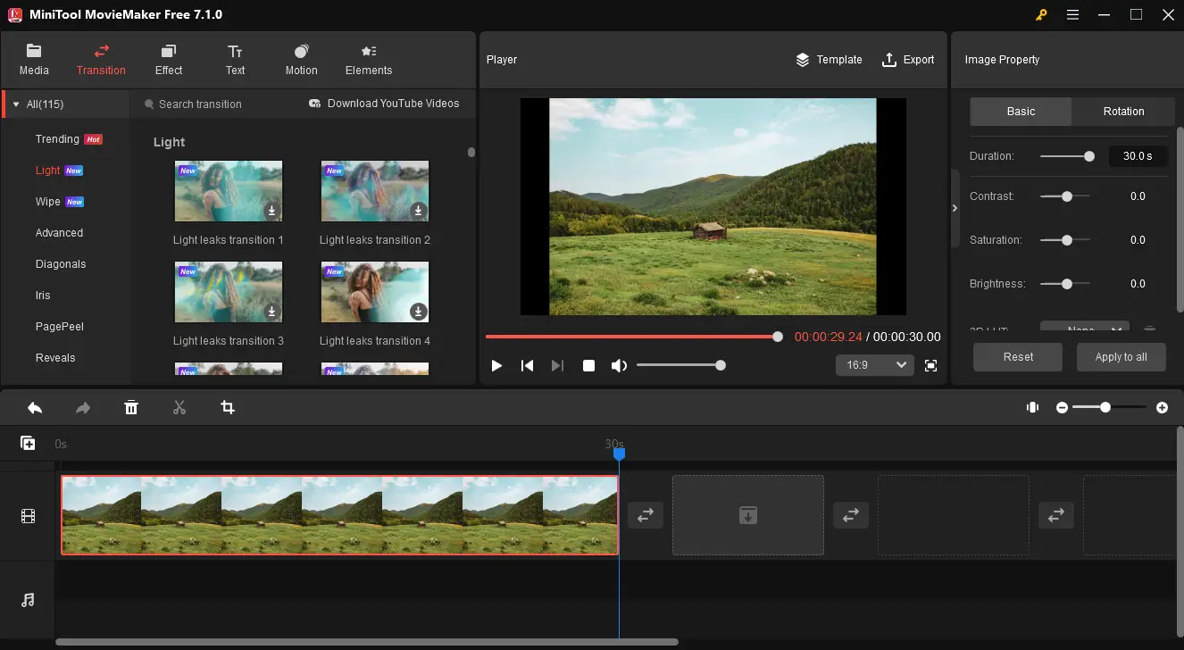Screen dimensions: 1184x650
Task: Click the undo arrow icon
Action: point(35,408)
